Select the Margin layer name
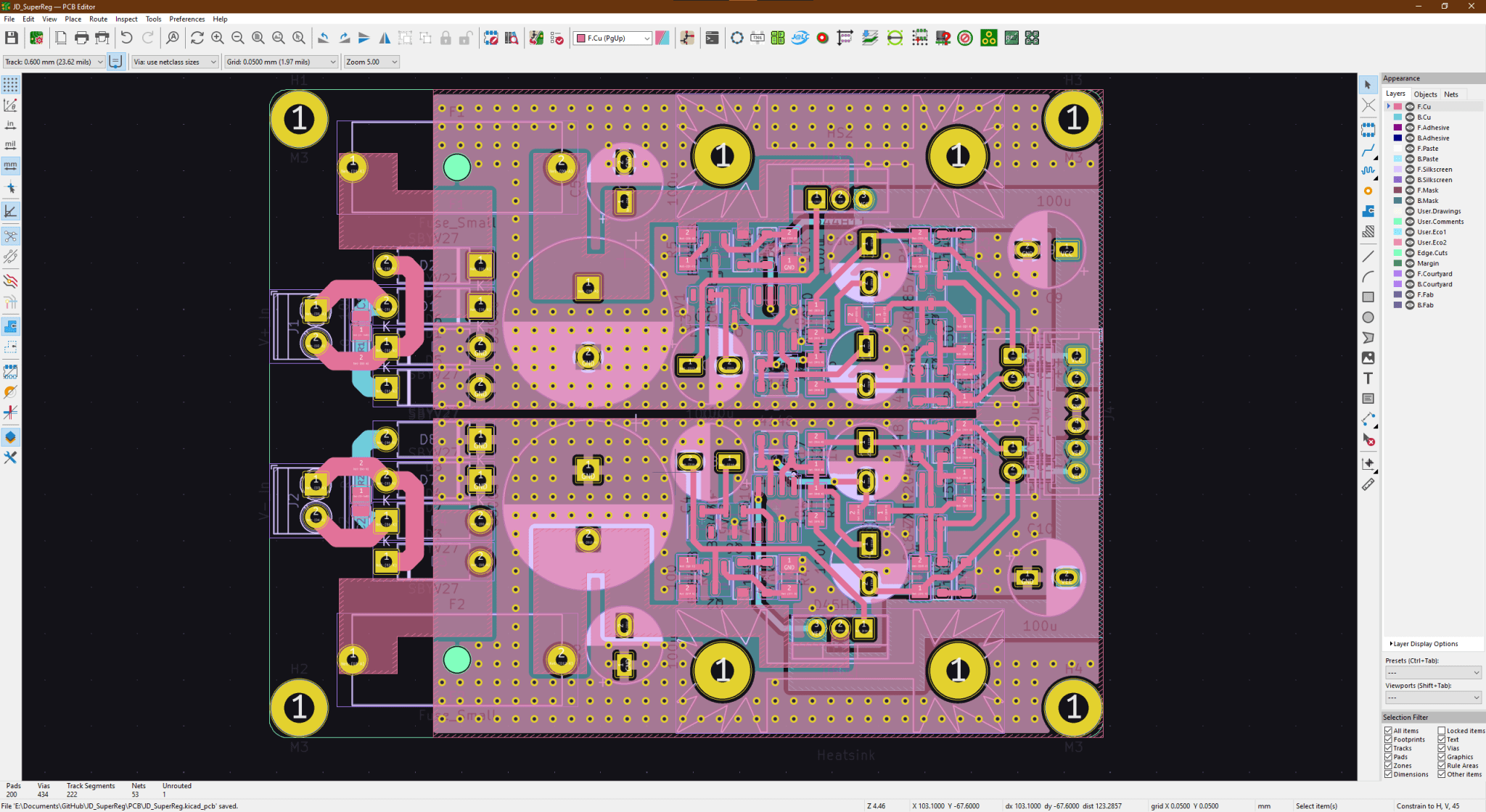This screenshot has width=1486, height=812. pyautogui.click(x=1427, y=263)
